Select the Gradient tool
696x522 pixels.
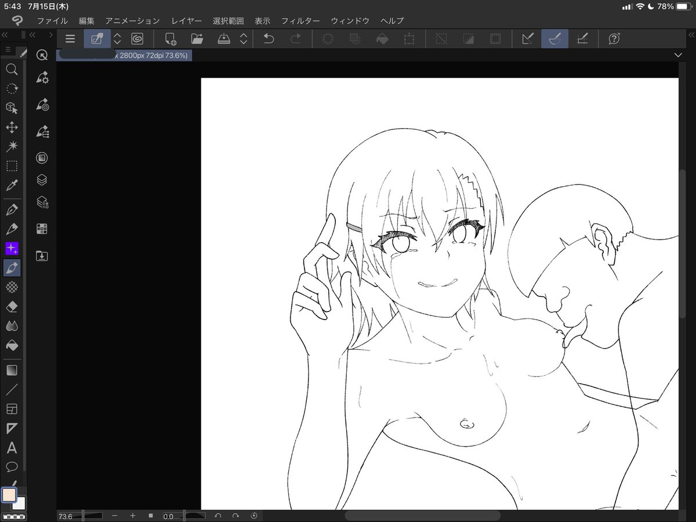click(12, 369)
